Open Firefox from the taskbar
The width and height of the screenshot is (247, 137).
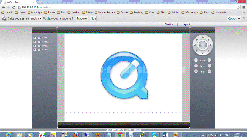(x=76, y=135)
